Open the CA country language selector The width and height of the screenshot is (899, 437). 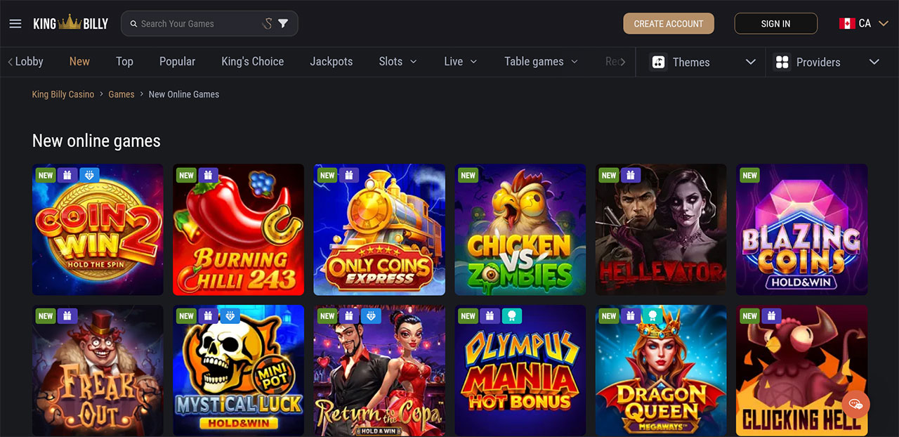coord(864,23)
